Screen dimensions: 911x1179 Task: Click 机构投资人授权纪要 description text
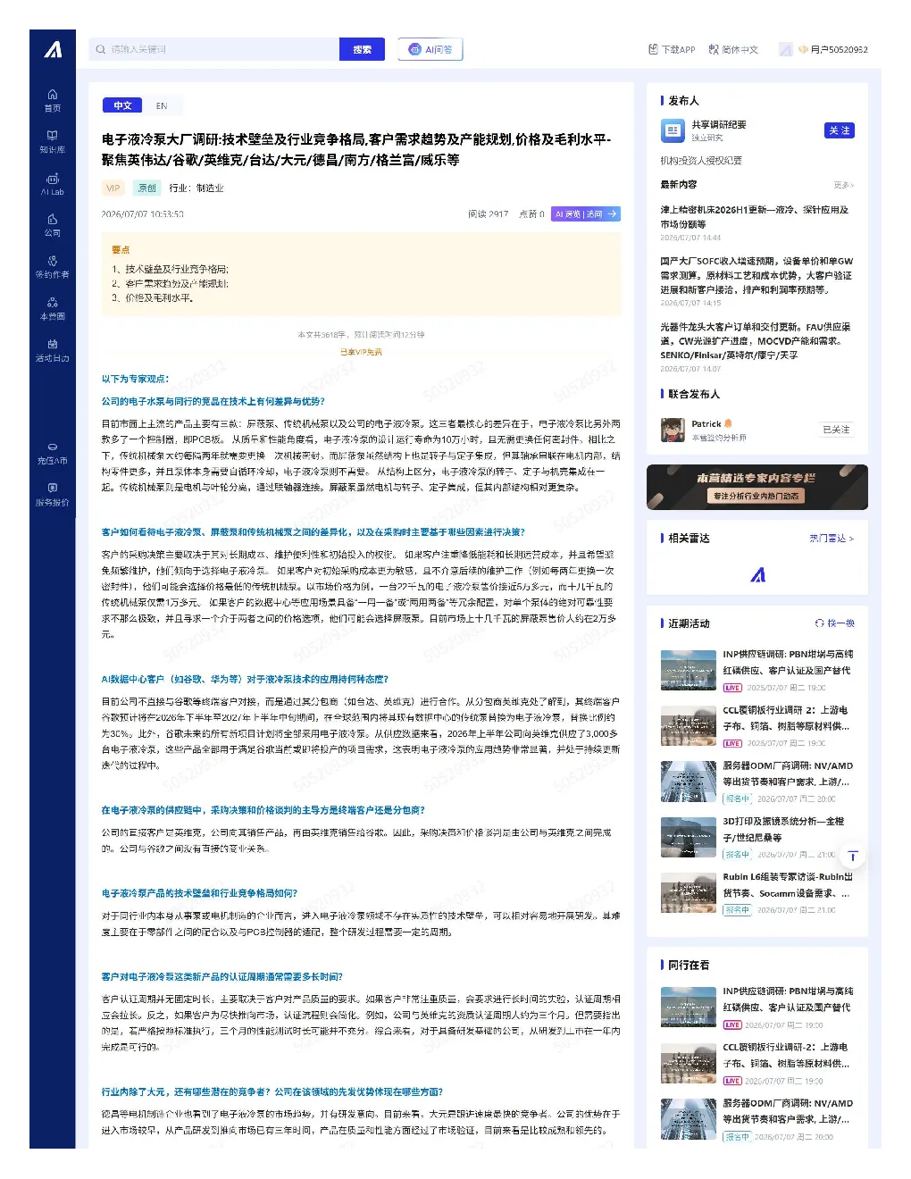click(701, 161)
